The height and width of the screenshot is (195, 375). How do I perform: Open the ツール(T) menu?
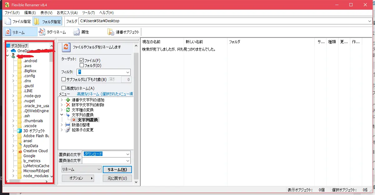tap(88, 13)
